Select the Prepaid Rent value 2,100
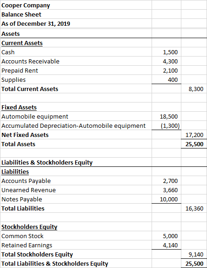The width and height of the screenshot is (207, 268). pyautogui.click(x=170, y=71)
